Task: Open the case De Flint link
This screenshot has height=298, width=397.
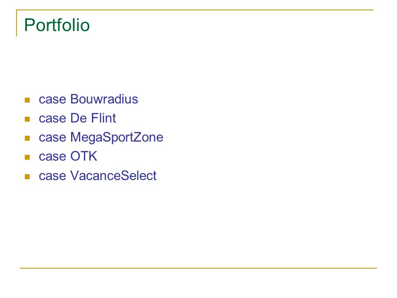Action: (77, 118)
